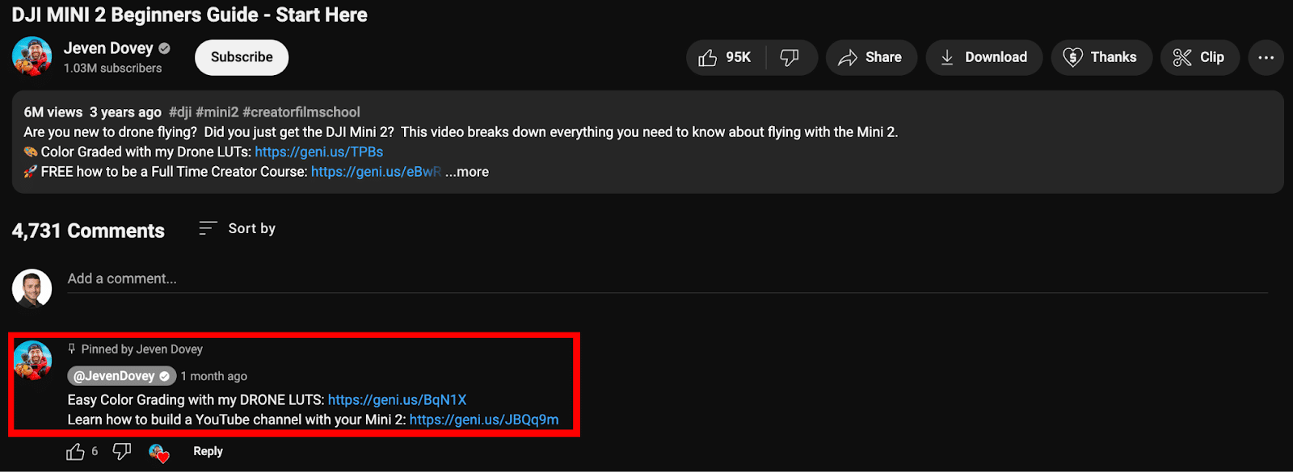
Task: Open the #dji hashtag page
Action: tap(179, 111)
